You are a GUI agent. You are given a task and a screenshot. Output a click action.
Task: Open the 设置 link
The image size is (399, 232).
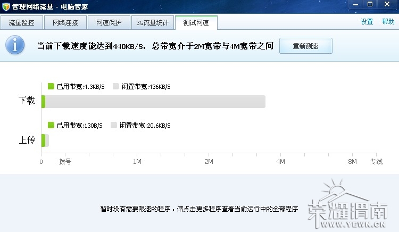[367, 22]
